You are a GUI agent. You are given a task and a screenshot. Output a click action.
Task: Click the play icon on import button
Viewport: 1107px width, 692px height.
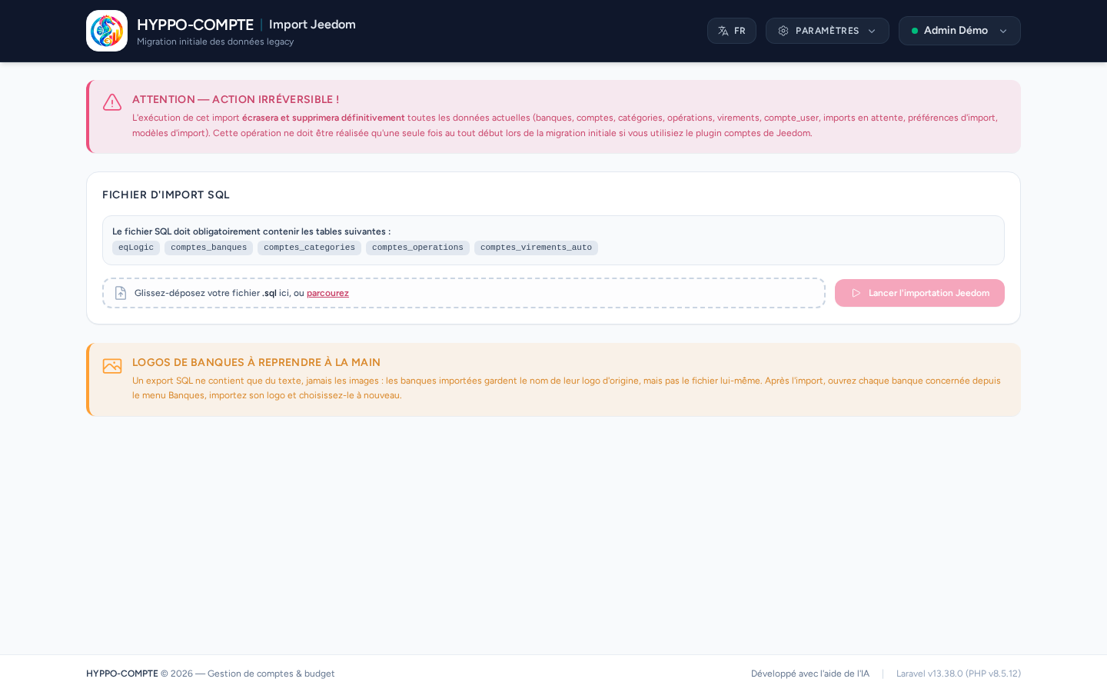pyautogui.click(x=856, y=293)
